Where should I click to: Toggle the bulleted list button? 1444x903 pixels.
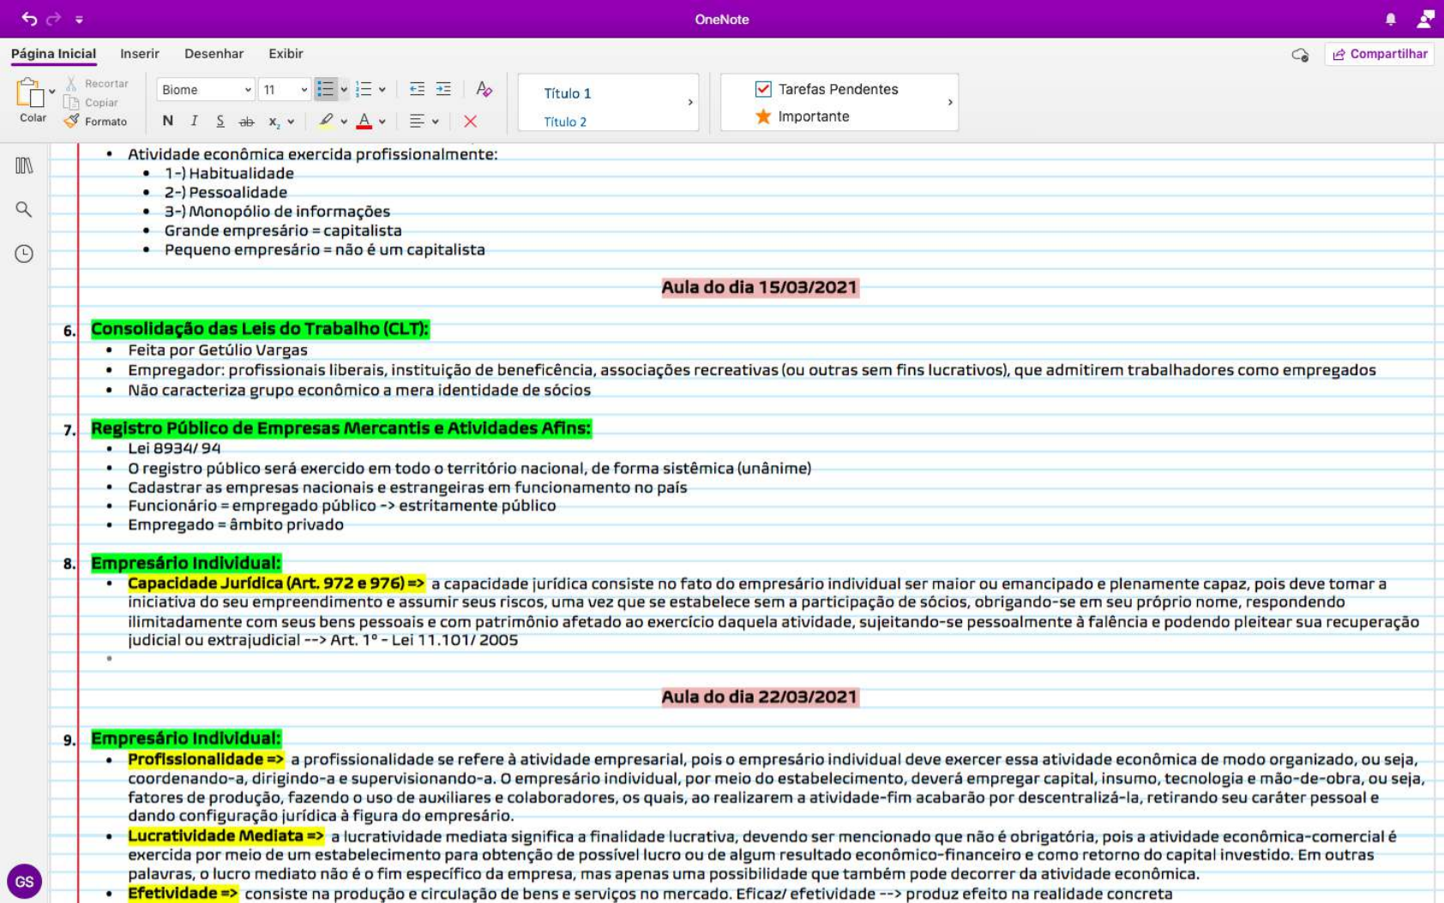click(x=325, y=89)
